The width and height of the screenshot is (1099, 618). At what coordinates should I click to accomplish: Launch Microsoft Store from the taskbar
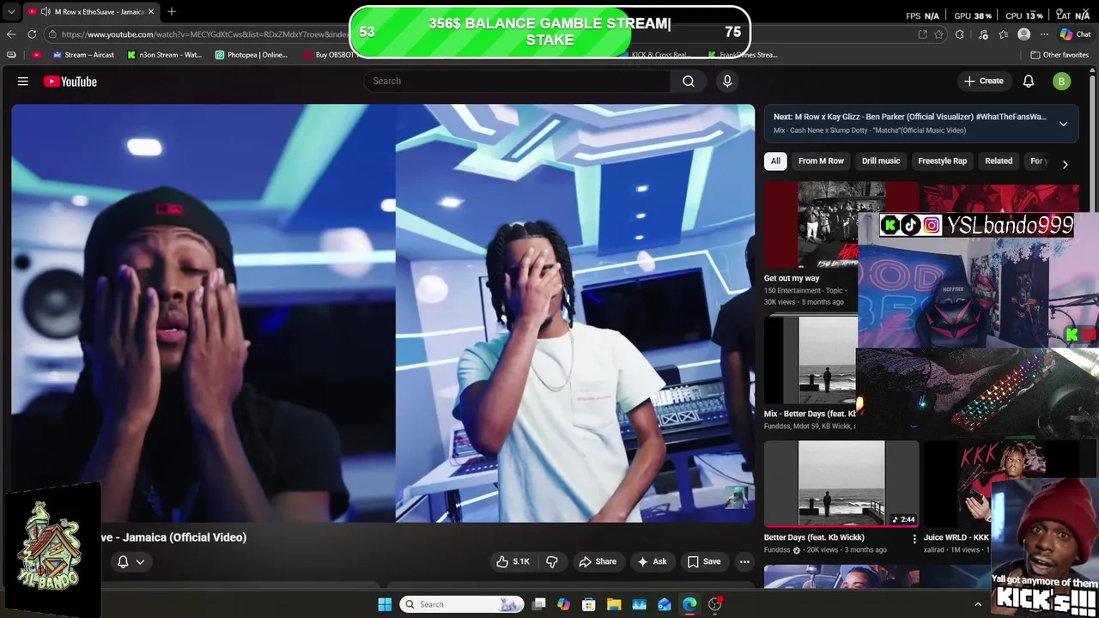[588, 604]
